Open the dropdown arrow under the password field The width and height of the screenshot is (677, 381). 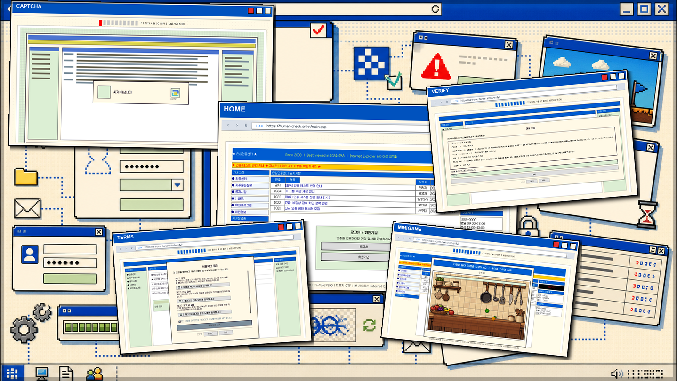click(177, 185)
